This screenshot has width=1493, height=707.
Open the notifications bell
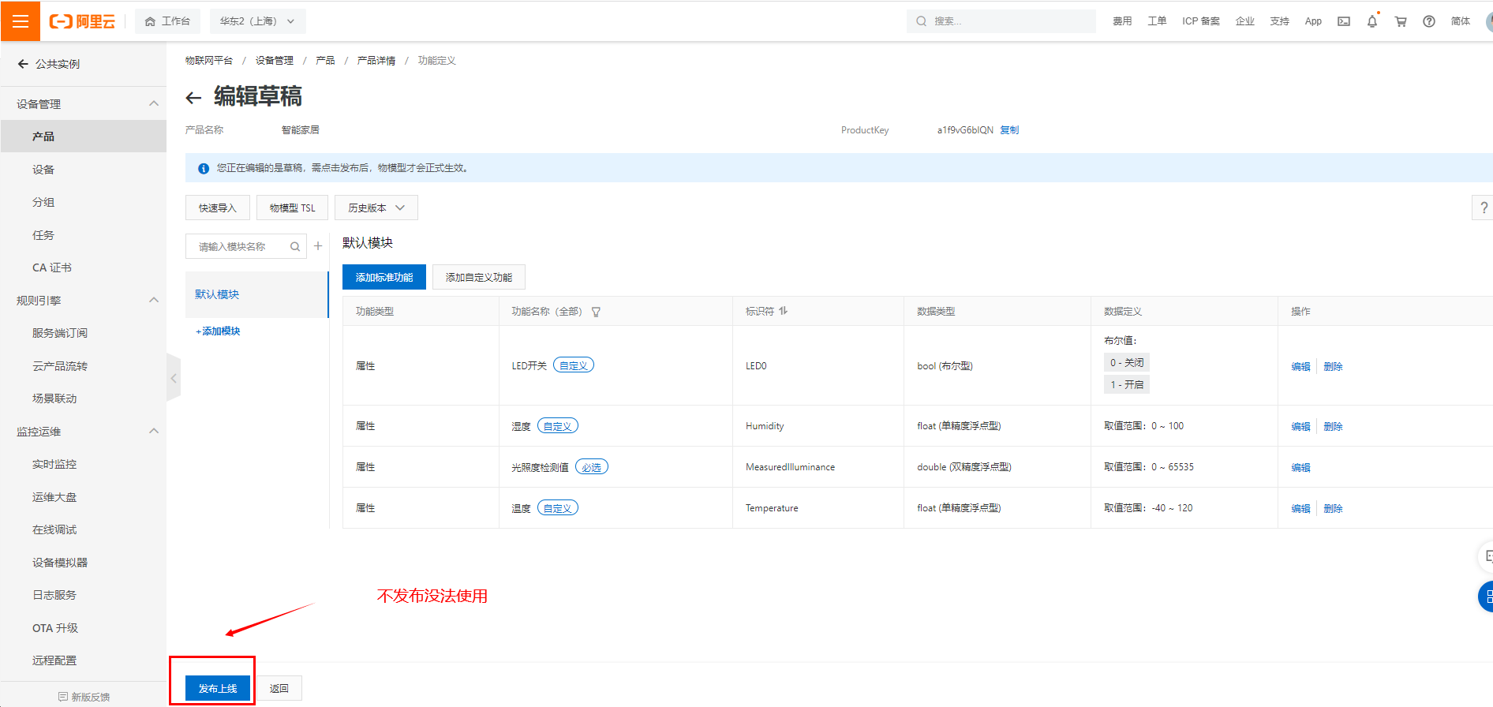(x=1372, y=21)
